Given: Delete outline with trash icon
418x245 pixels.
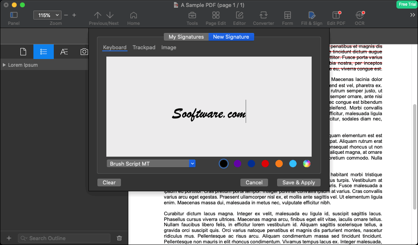Looking at the screenshot, I should [119, 238].
